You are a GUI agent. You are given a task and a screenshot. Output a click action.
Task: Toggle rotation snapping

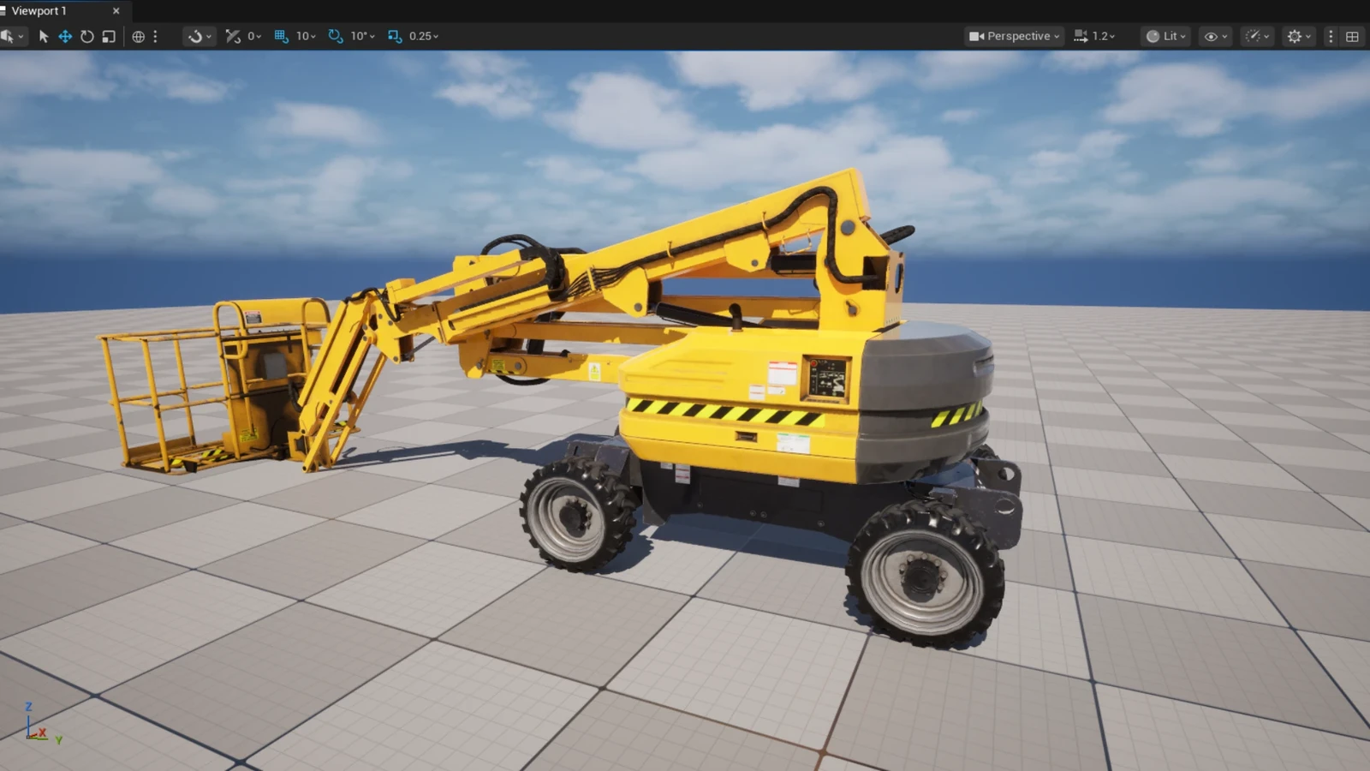(x=336, y=36)
